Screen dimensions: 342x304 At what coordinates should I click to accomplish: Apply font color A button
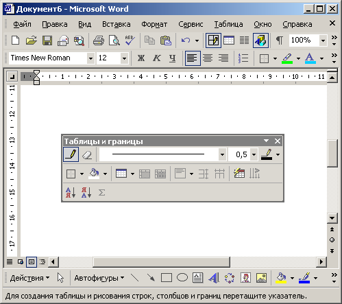click(x=310, y=58)
